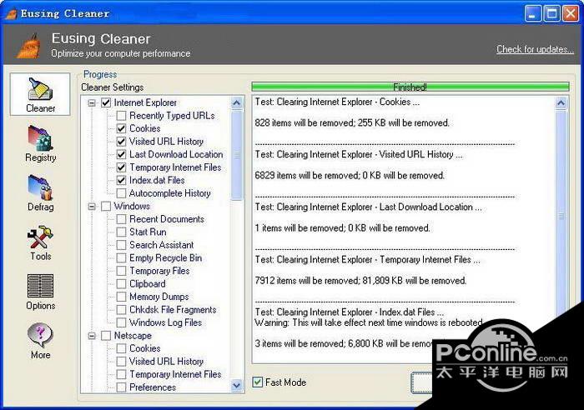The image size is (584, 410).
Task: Open the Registry section icon
Action: [x=40, y=143]
